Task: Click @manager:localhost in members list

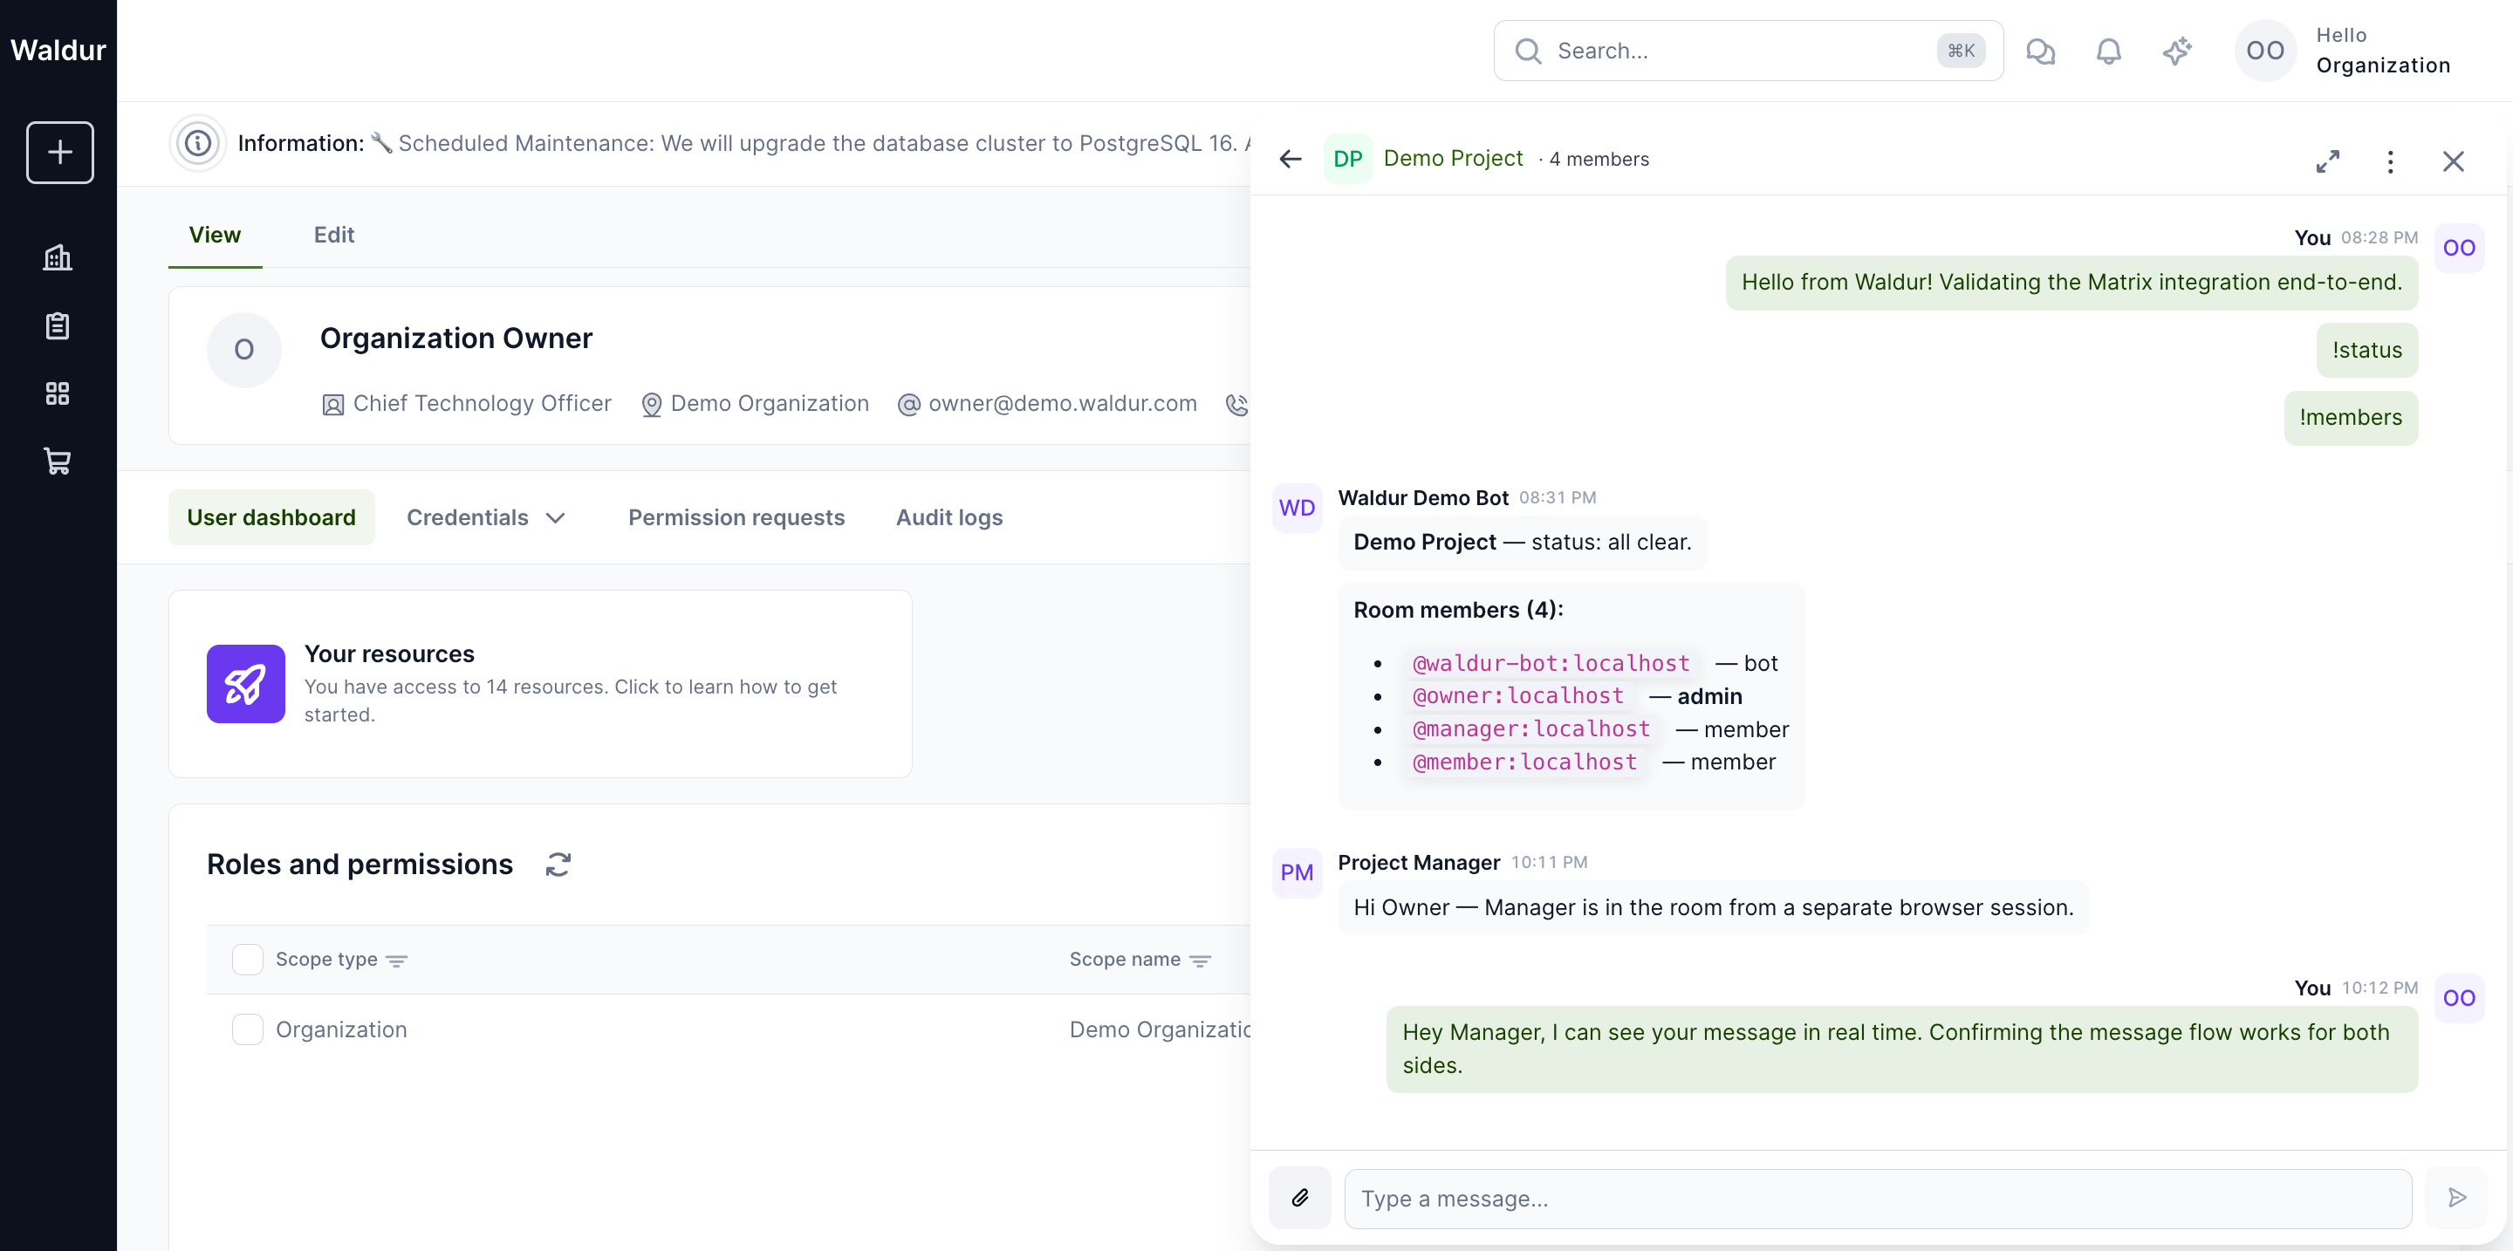Action: [1531, 729]
